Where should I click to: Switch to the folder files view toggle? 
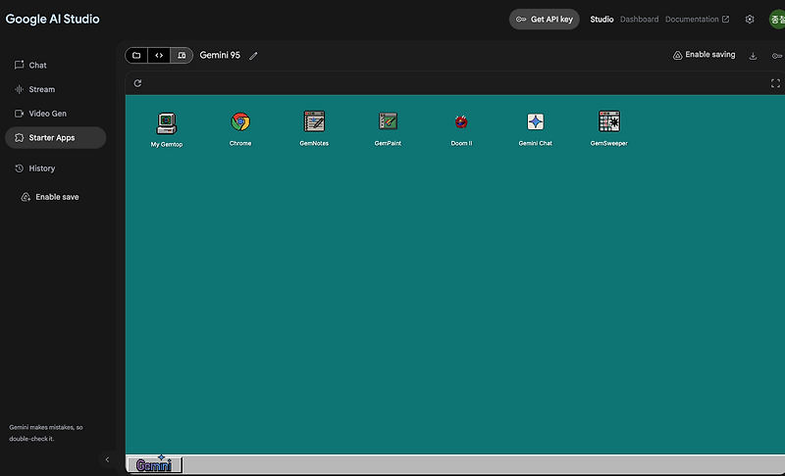tap(136, 56)
